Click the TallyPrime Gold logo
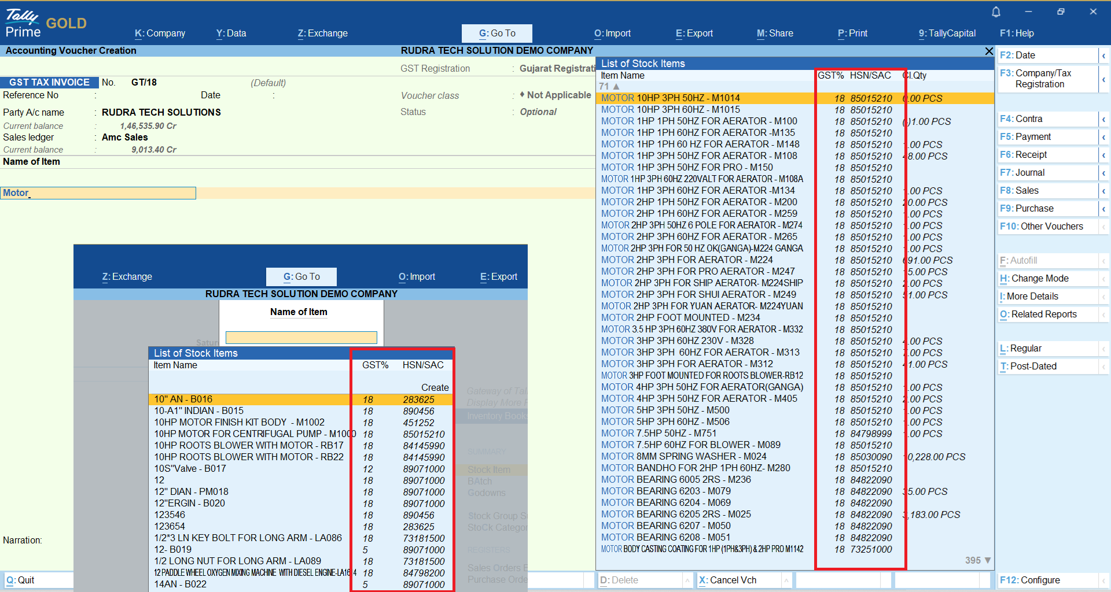Screen dimensions: 1111x592 point(46,23)
